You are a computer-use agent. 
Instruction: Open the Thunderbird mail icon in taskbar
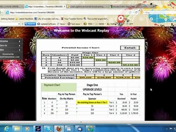[80, 129]
